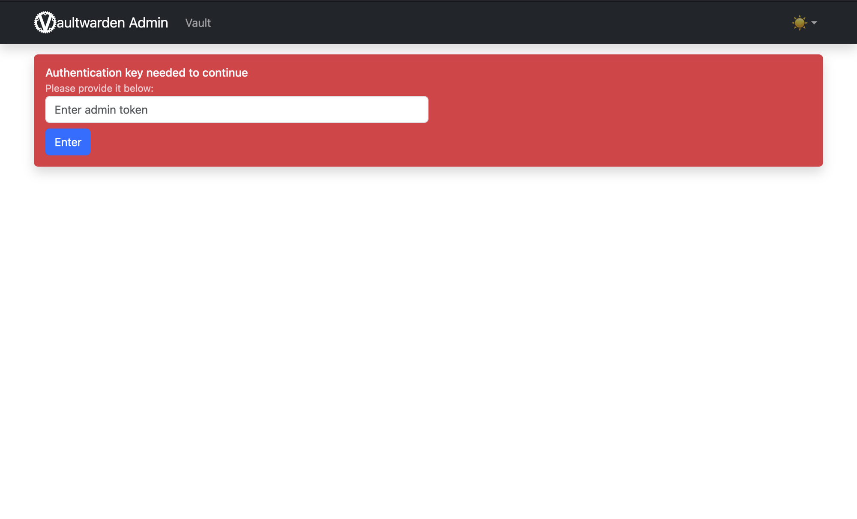The width and height of the screenshot is (857, 519).
Task: Click the 'Please provide it below' label
Action: click(x=99, y=88)
